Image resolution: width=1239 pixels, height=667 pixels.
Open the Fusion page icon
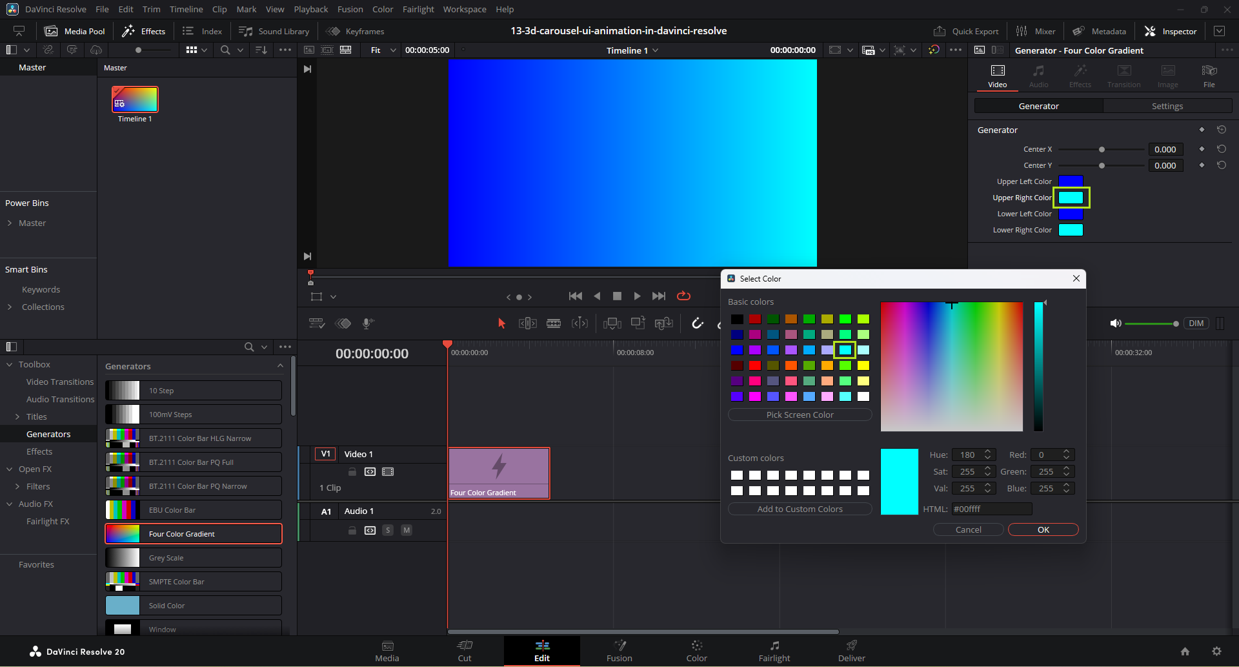click(x=619, y=650)
